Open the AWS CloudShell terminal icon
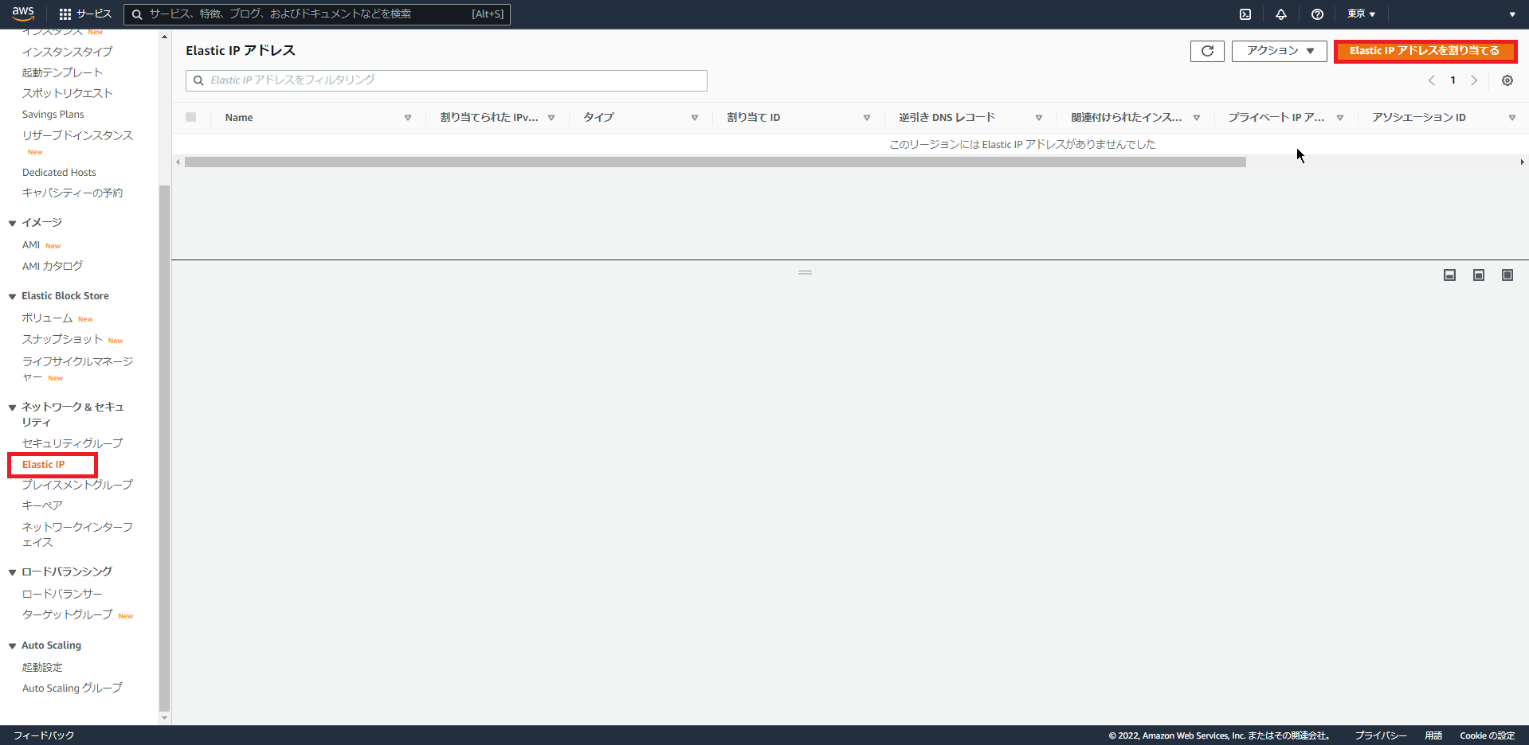Screen dimensions: 1529x745 pos(1245,14)
